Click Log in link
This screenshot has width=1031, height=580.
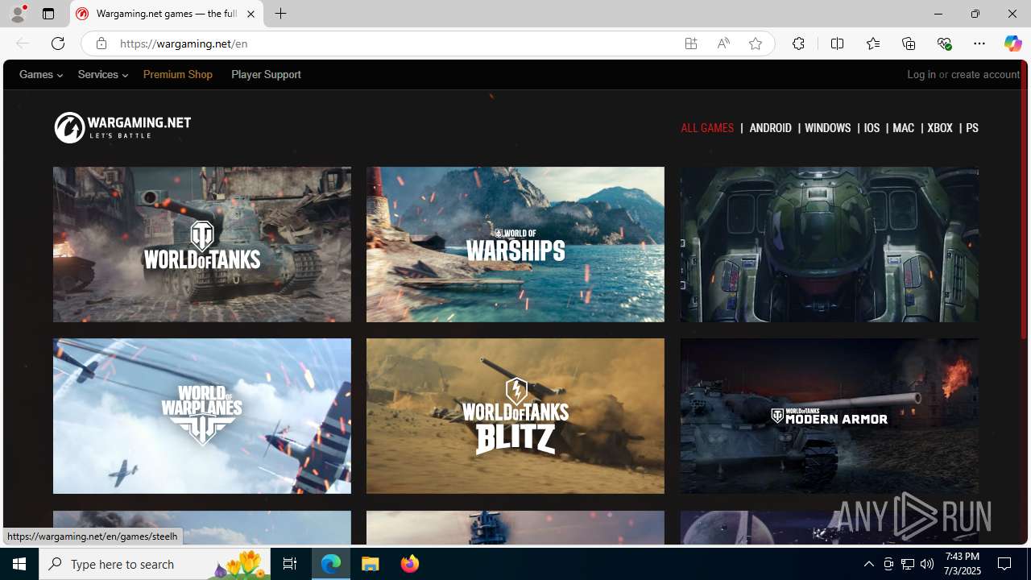(x=921, y=74)
